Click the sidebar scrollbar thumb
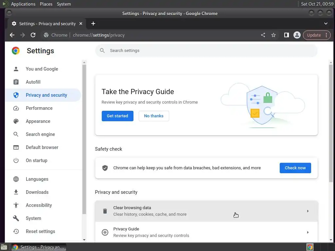Image resolution: width=335 pixels, height=251 pixels. tap(84, 139)
